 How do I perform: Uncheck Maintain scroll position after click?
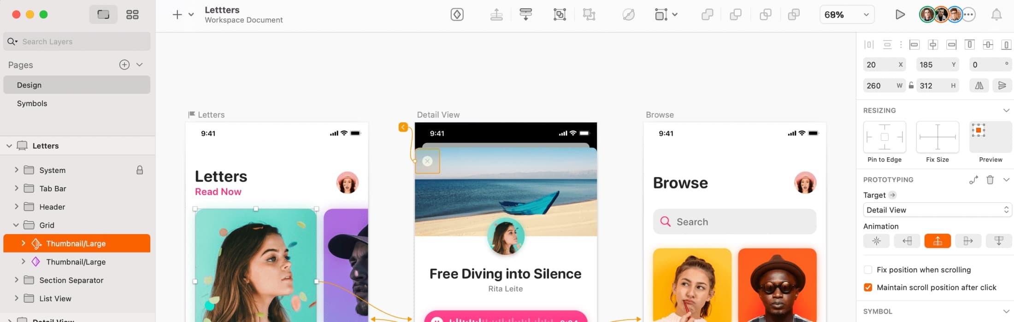tap(868, 287)
